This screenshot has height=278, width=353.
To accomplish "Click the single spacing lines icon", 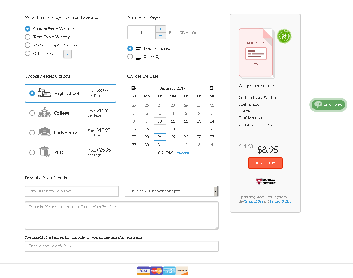I will coord(138,57).
